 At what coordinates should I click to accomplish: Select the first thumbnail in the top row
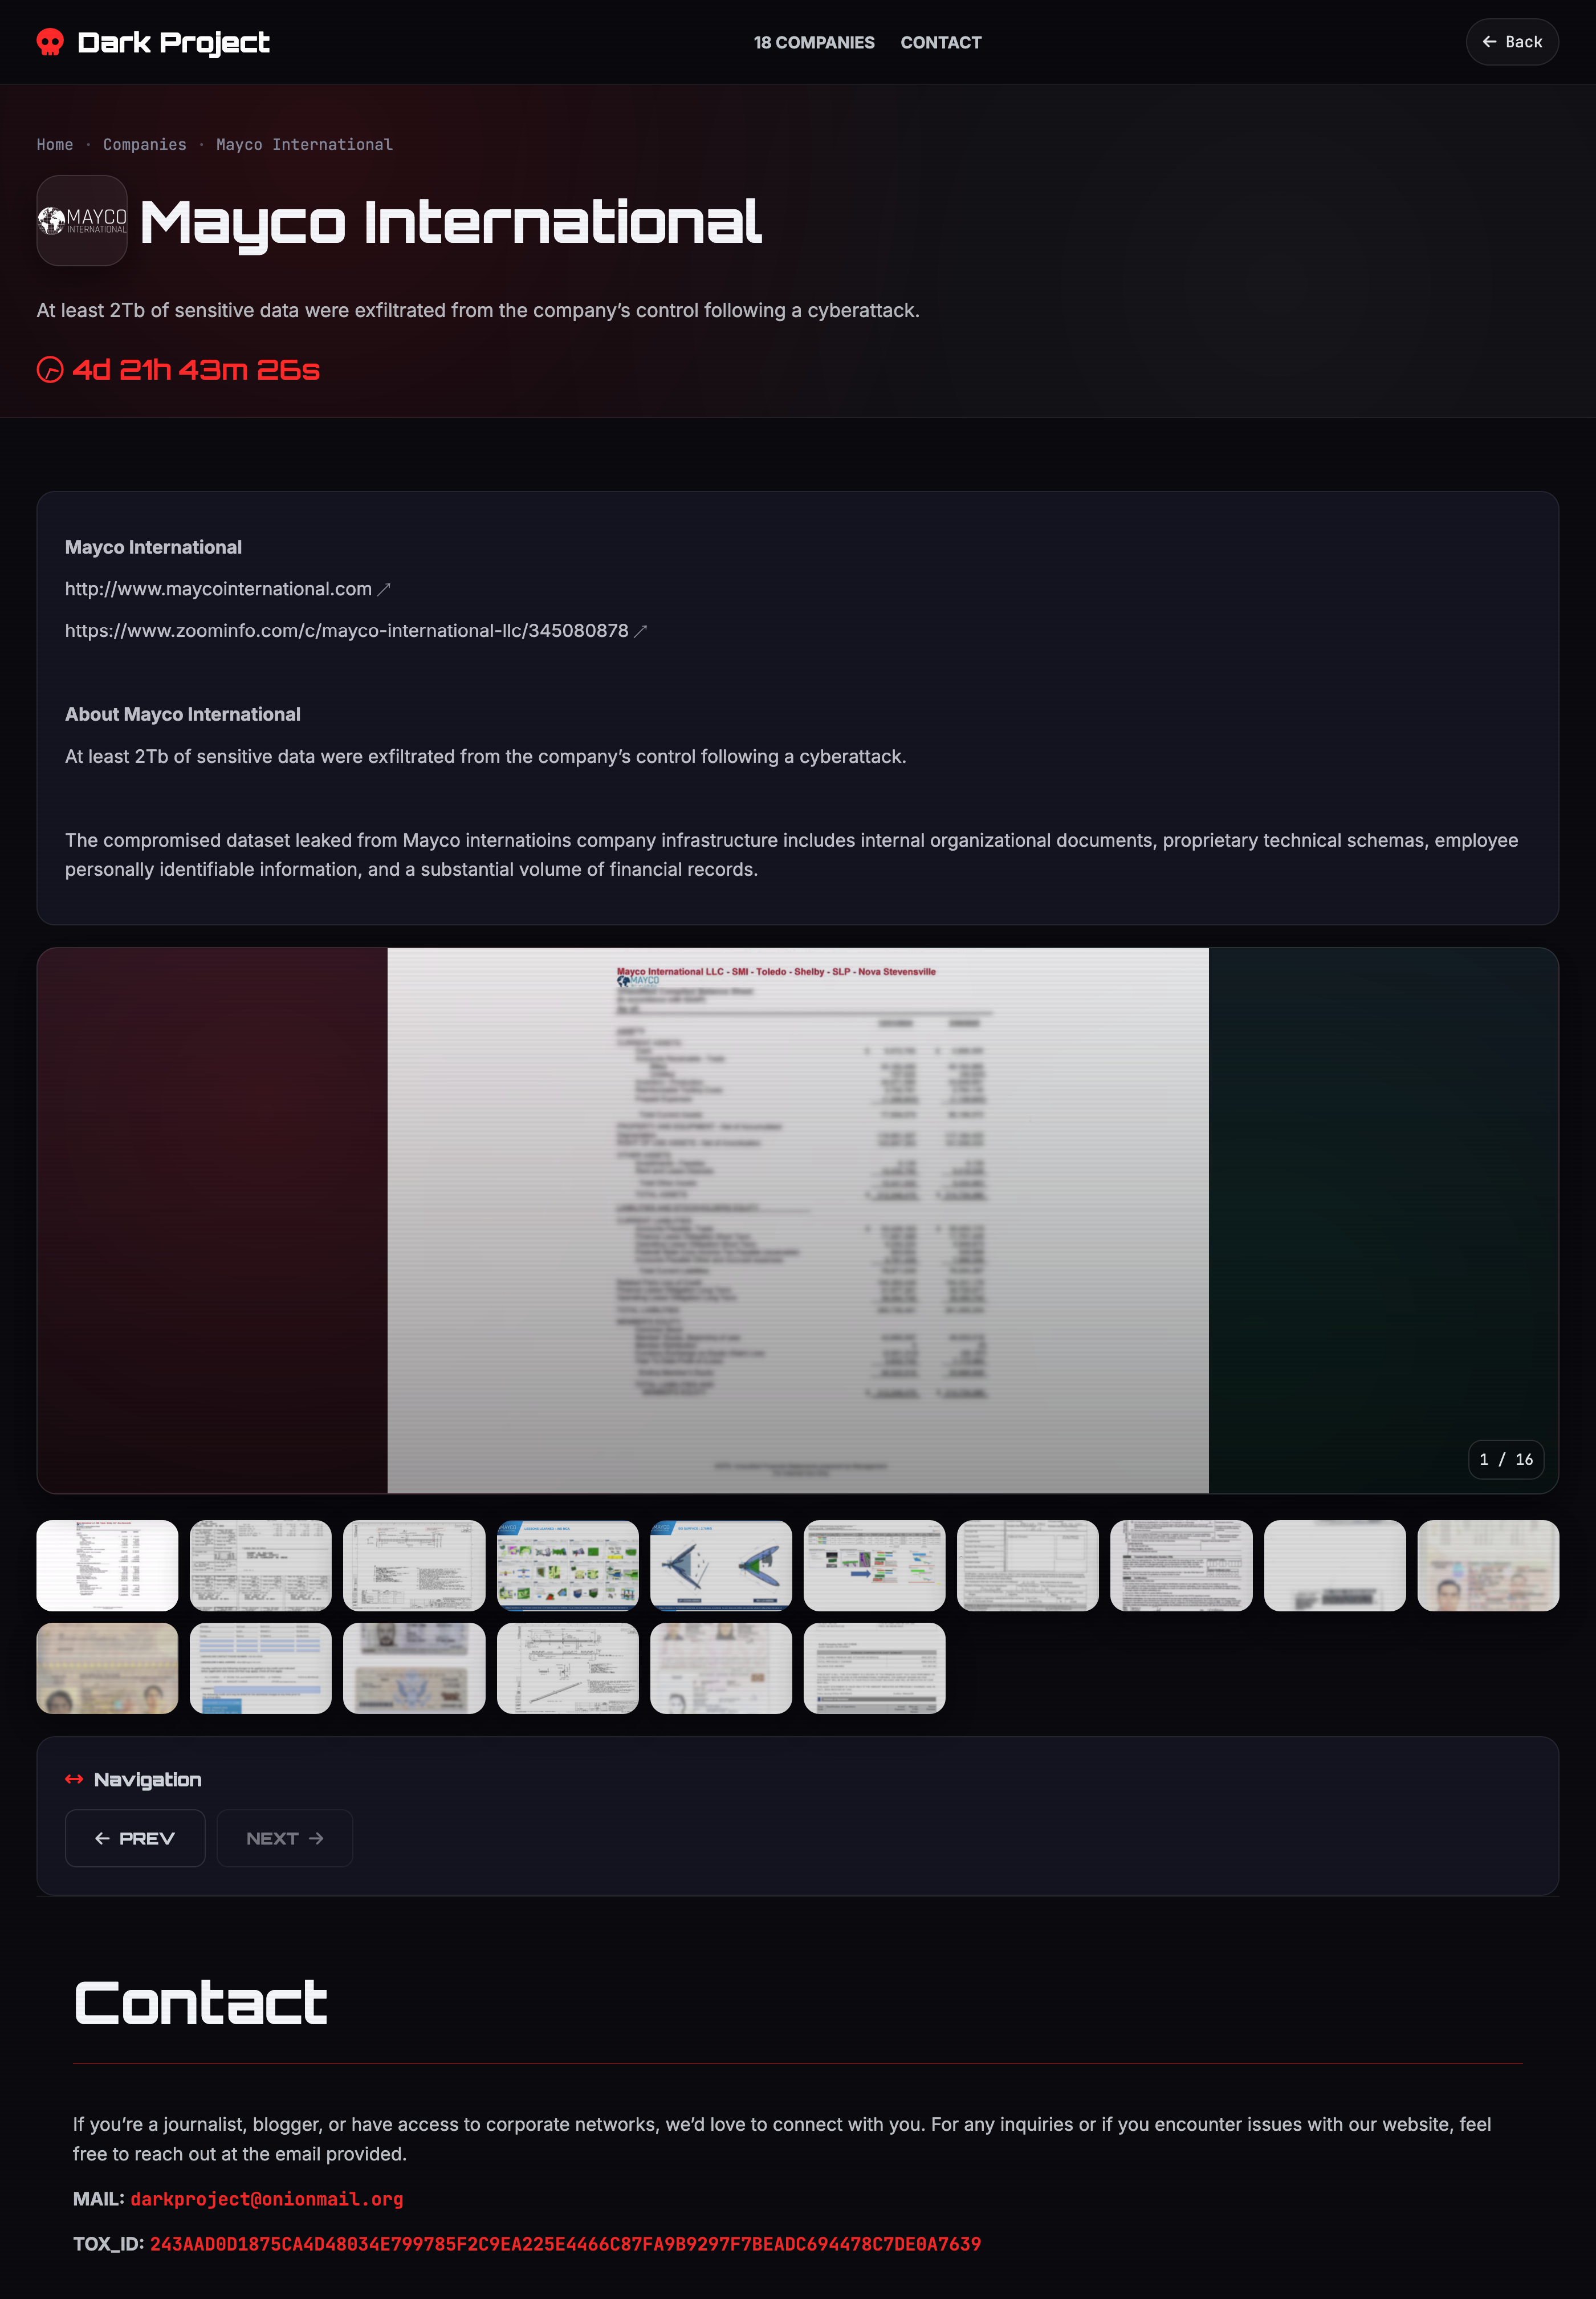point(107,1566)
